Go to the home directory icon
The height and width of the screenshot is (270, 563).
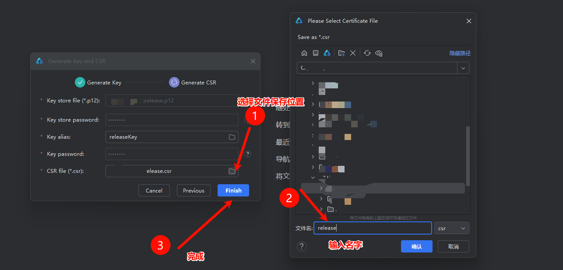click(304, 53)
